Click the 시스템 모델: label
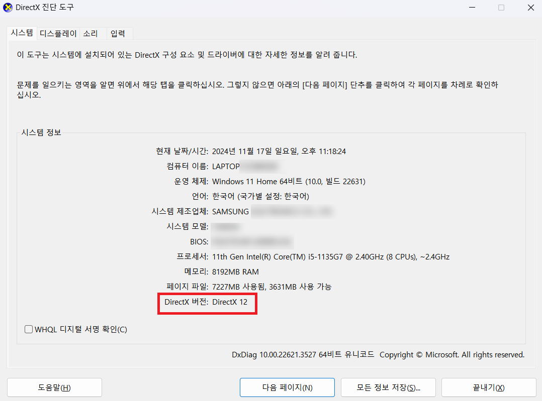542x401 pixels. (188, 226)
